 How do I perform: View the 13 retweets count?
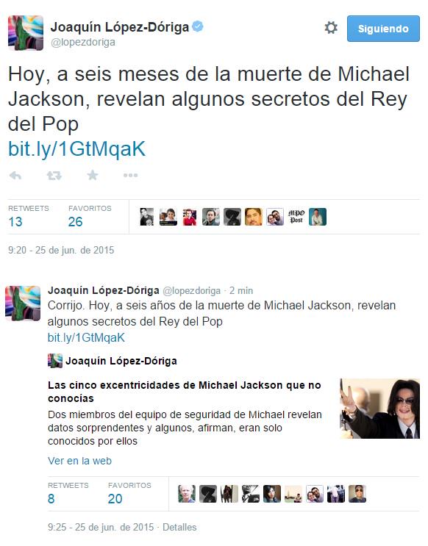pos(15,222)
